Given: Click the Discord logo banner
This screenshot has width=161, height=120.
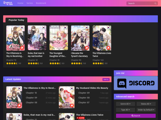Looking at the screenshot, I should tap(136, 83).
